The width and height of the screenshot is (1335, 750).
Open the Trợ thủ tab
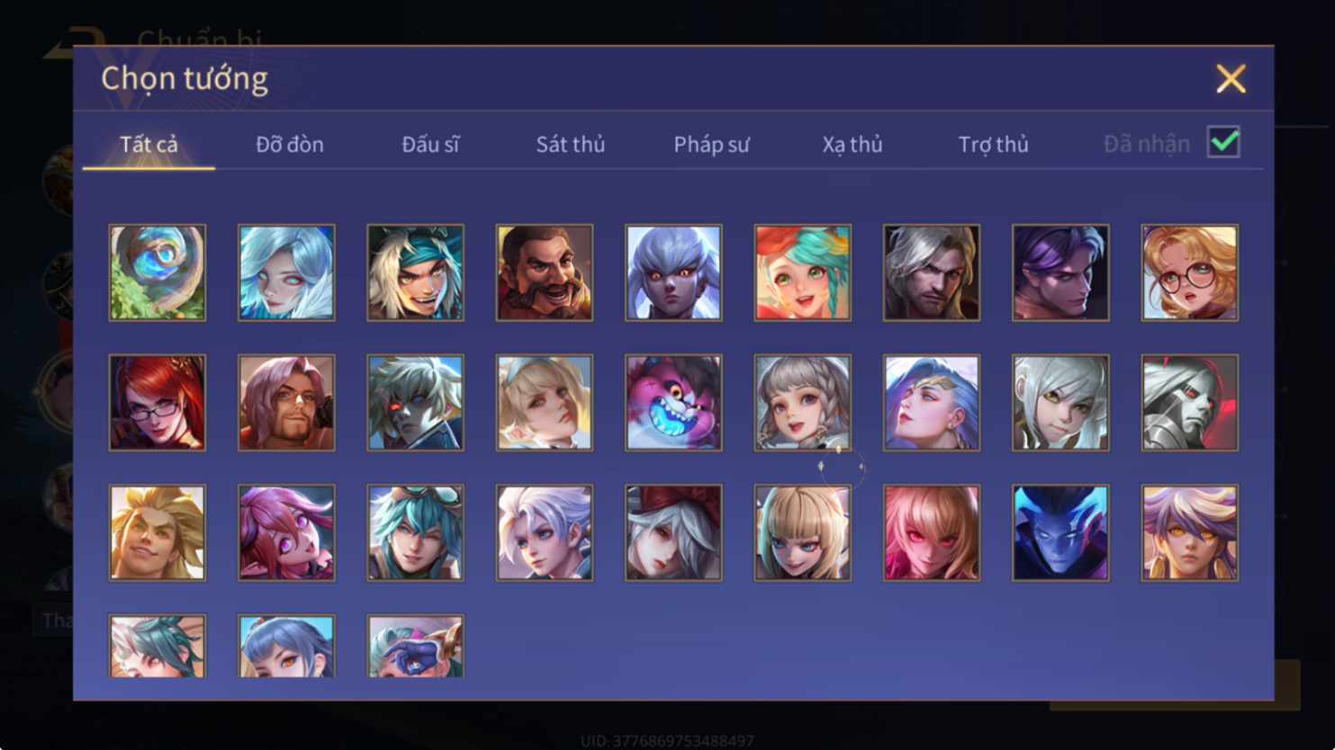click(993, 144)
